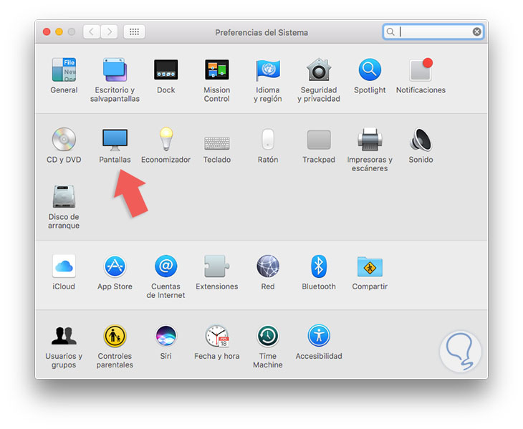
Task: Click the forward navigation arrow
Action: click(x=109, y=32)
